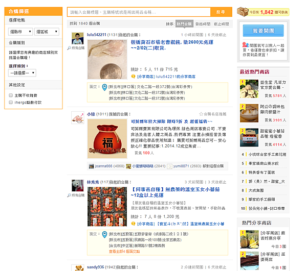Screen dimensions: 307x271
Task: Open 小絲 username link
Action: [x=91, y=114]
